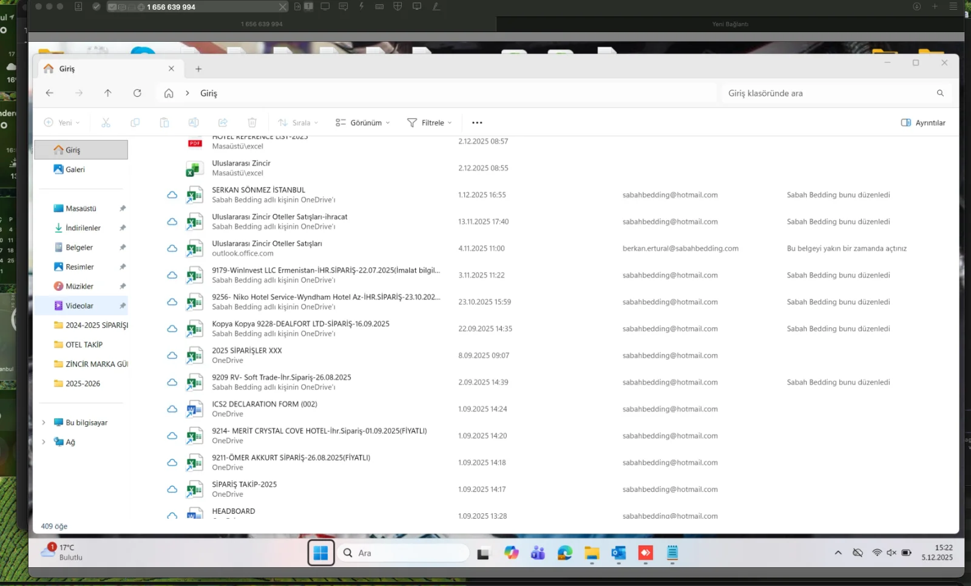
Task: Toggle the pin next to Videolar
Action: 123,306
